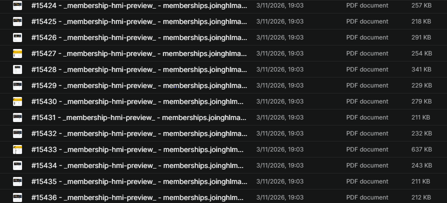Select the PDF thumbnail icon for #15424
The width and height of the screenshot is (447, 203).
(18, 5)
